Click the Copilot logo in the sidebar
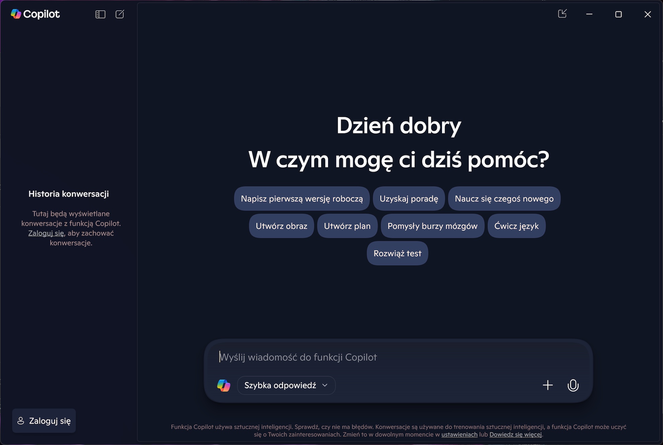 (35, 14)
